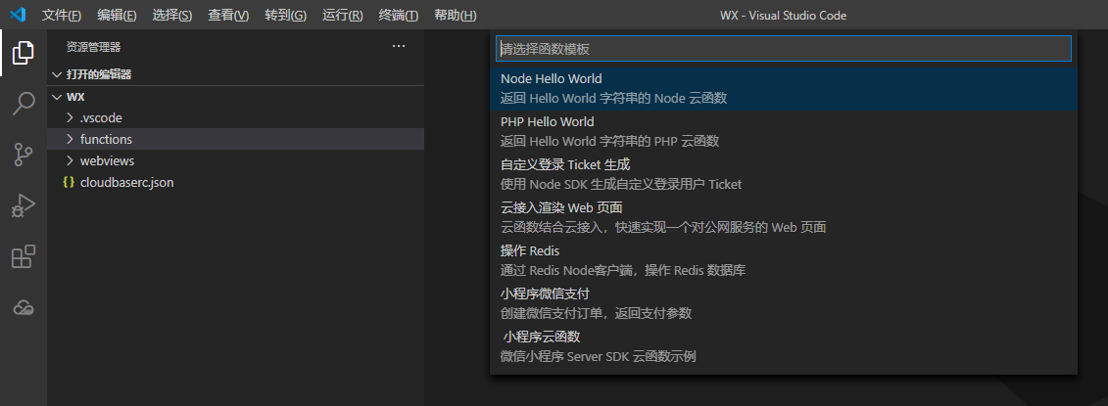The image size is (1108, 406).
Task: Choose 小程序云函数 template
Action: point(784,346)
